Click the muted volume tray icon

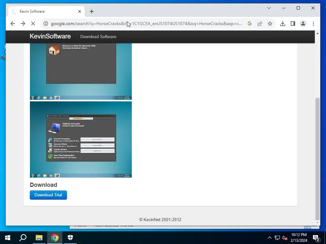[x=285, y=238]
